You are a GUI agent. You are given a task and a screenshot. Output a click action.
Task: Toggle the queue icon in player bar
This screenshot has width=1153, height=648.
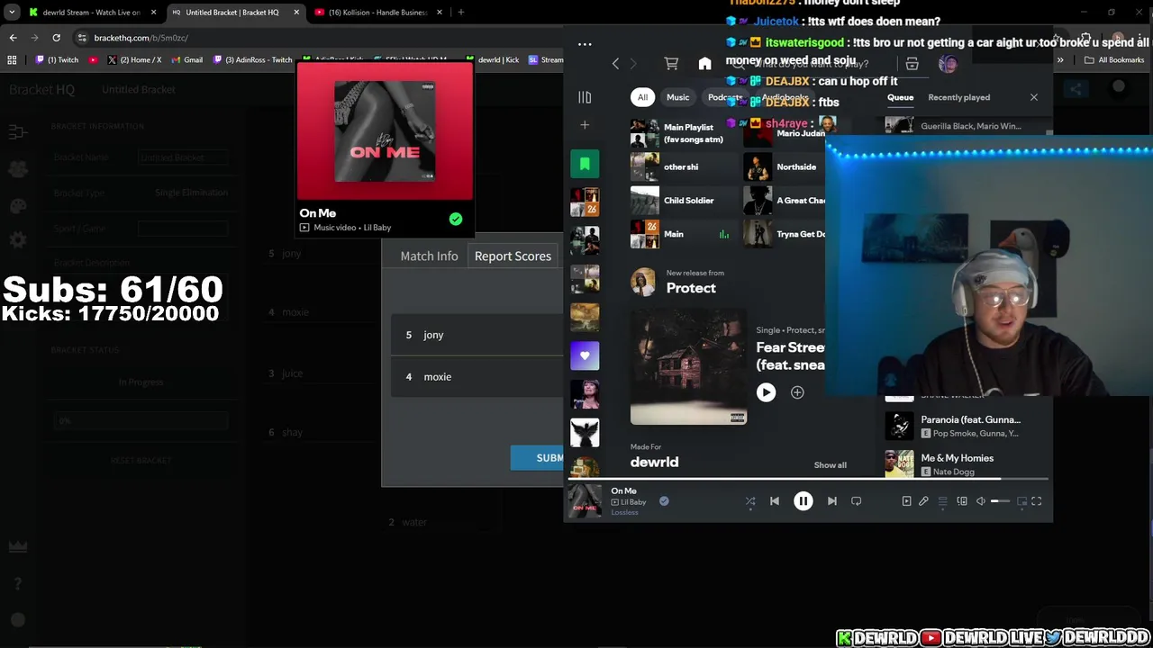[942, 501]
